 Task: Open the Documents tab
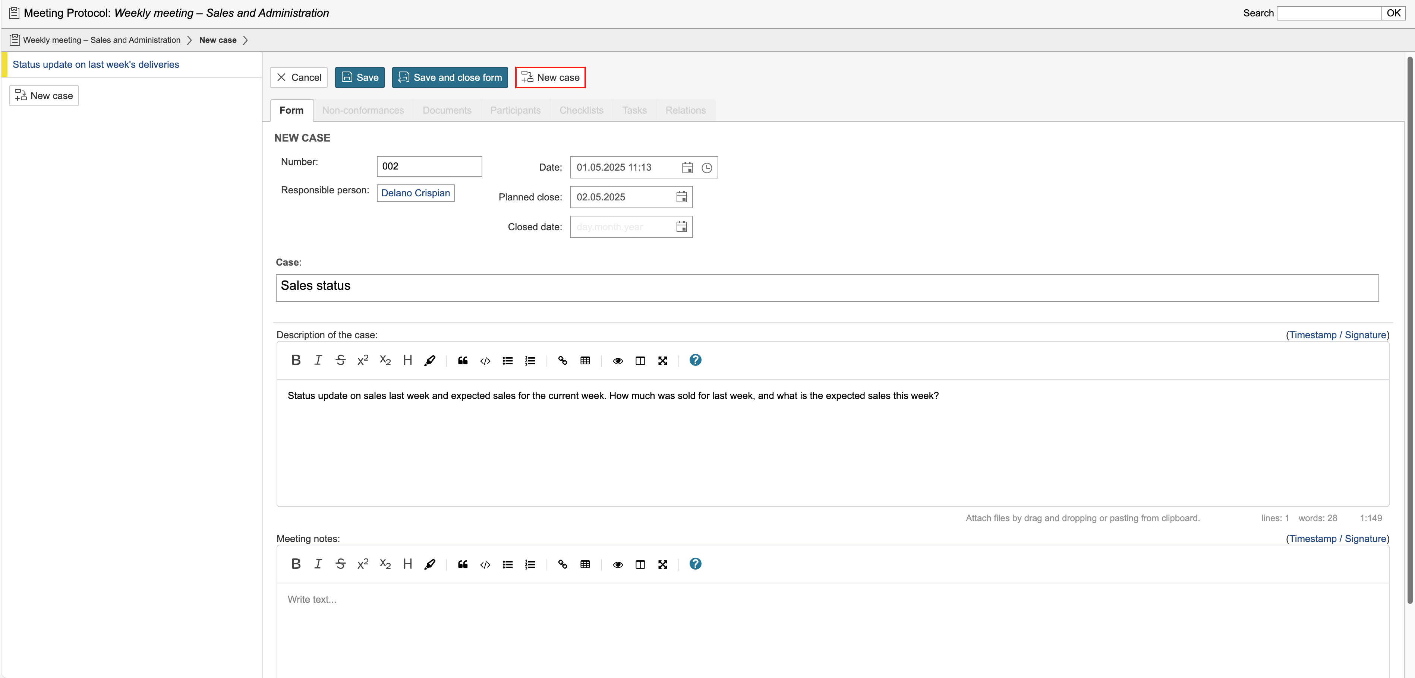point(447,110)
